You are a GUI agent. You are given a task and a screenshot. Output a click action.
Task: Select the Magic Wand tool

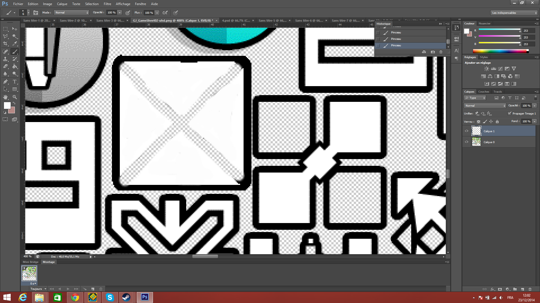coord(15,36)
